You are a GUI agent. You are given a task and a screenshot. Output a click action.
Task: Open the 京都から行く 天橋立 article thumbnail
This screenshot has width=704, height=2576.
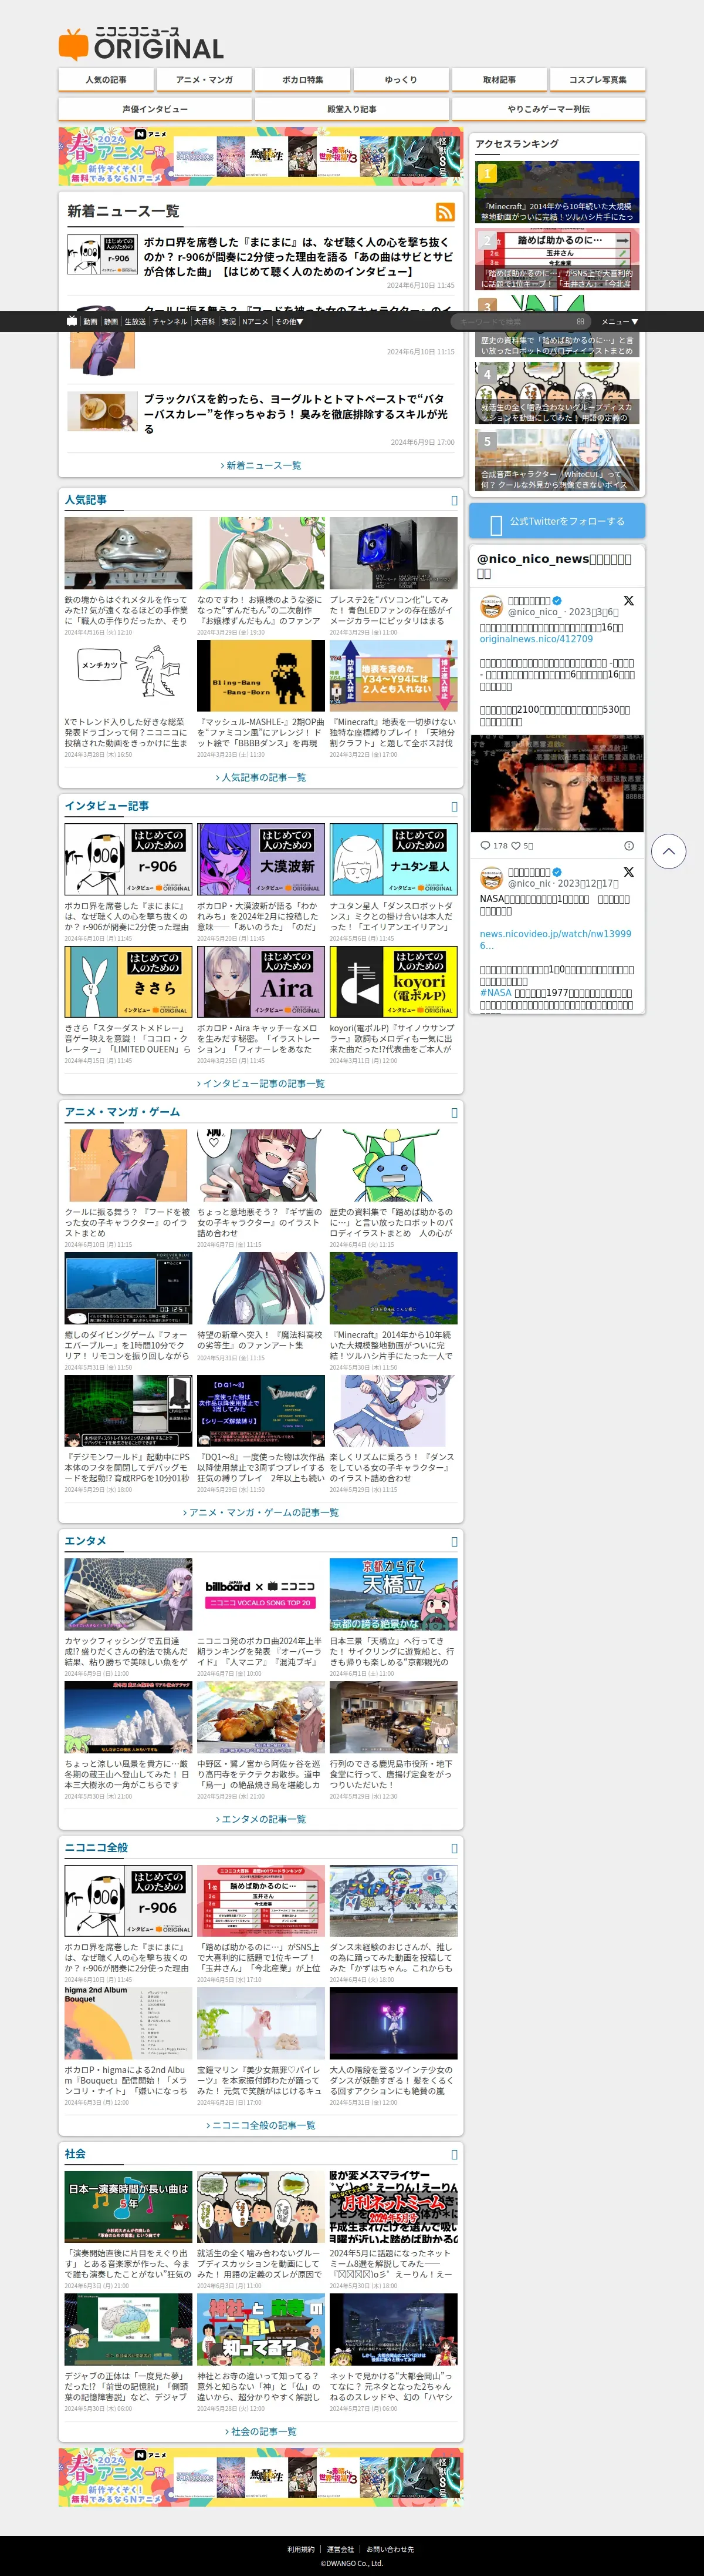pos(394,1594)
